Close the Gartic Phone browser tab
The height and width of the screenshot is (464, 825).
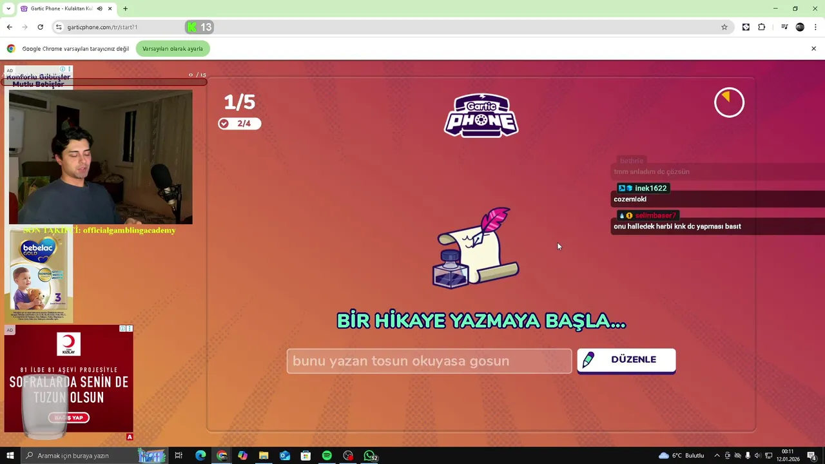[110, 8]
